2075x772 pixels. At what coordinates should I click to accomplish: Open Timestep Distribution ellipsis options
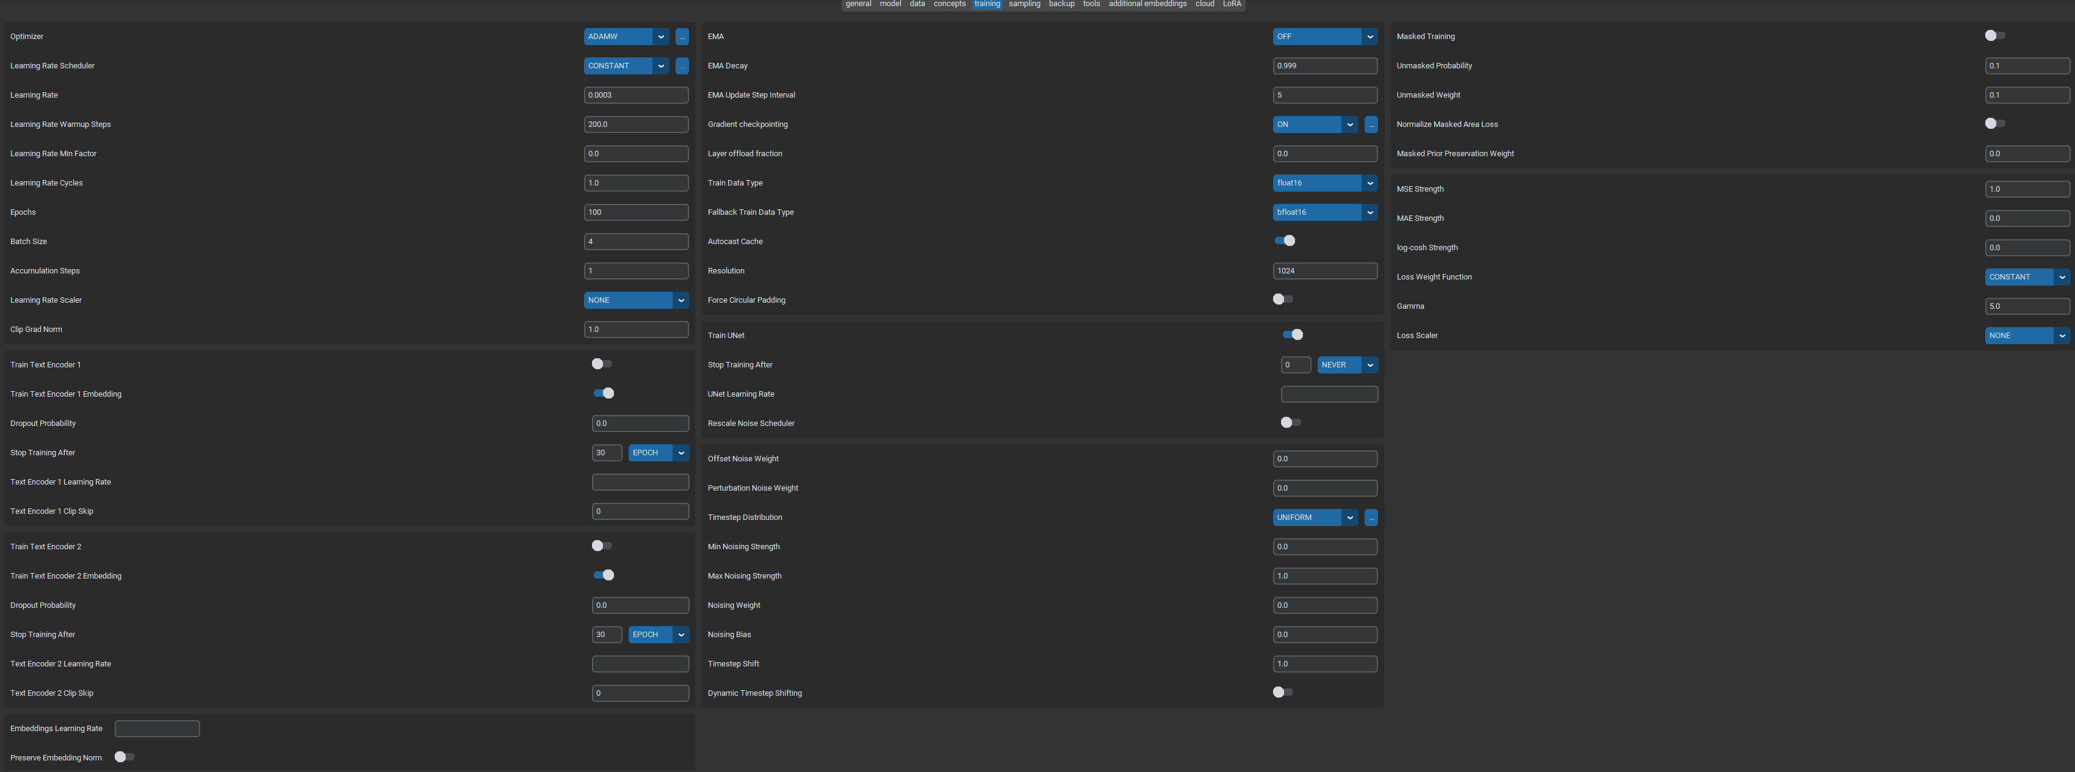[x=1371, y=518]
